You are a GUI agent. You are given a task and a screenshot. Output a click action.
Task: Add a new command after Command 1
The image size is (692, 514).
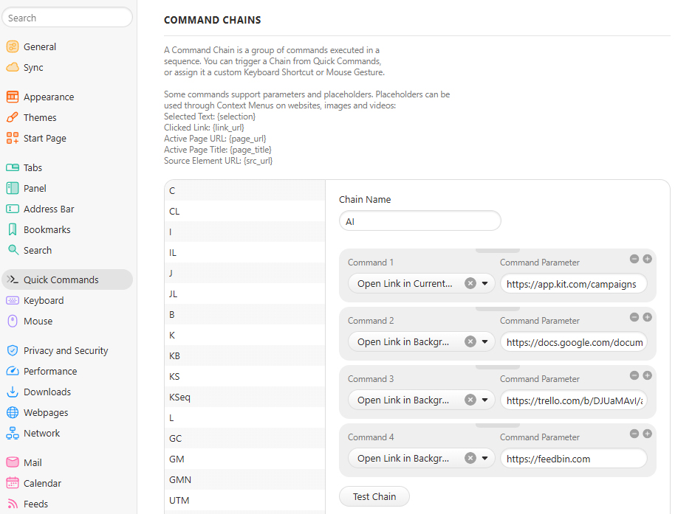tap(648, 259)
